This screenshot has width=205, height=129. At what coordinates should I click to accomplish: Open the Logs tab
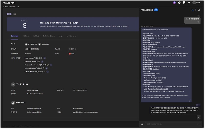point(60,36)
